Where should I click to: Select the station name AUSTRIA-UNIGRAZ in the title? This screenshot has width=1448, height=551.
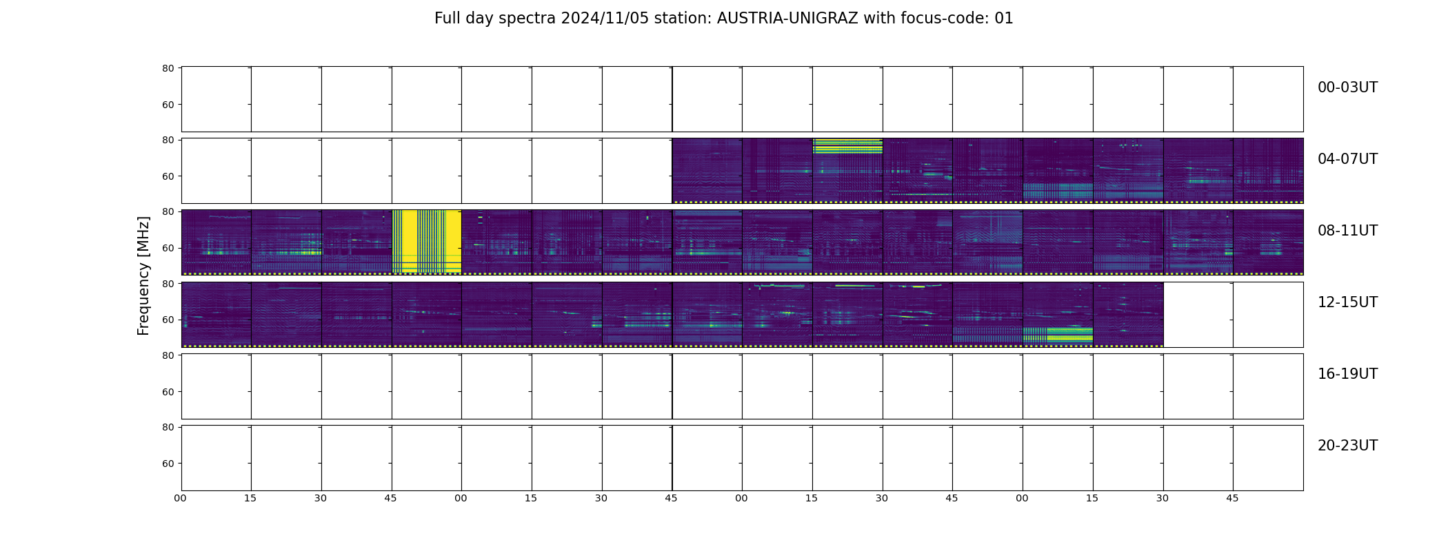pos(787,19)
